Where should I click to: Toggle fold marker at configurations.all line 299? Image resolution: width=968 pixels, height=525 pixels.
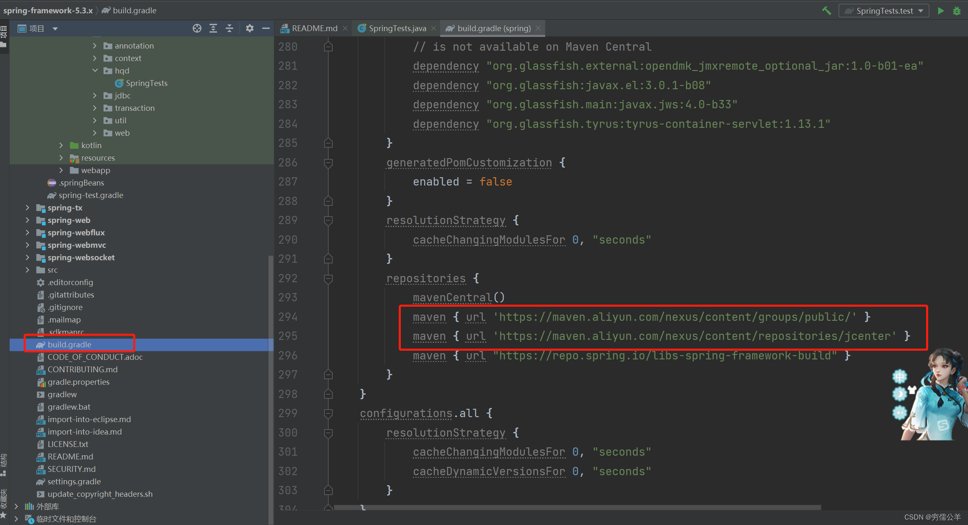coord(328,413)
